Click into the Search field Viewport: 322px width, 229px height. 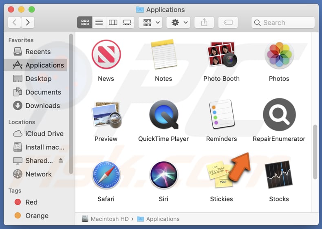coord(283,22)
